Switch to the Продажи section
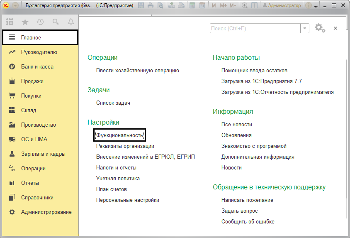Screen dimensions: 350x238 pyautogui.click(x=32, y=81)
